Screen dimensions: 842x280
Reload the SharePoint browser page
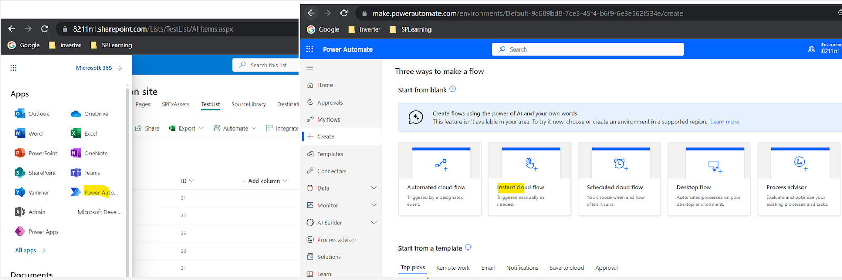click(45, 29)
